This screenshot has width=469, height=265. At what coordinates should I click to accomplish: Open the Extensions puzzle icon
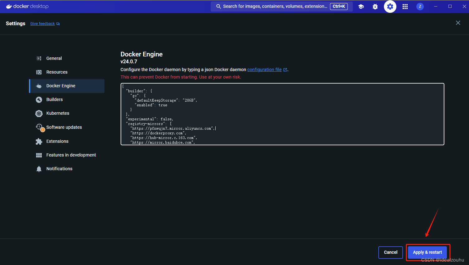point(39,141)
